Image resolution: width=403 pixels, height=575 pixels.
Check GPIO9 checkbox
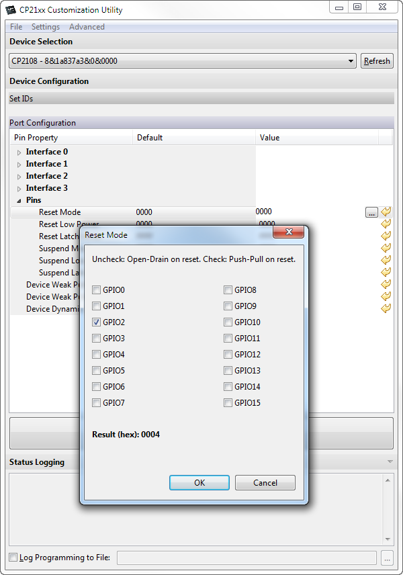point(228,306)
